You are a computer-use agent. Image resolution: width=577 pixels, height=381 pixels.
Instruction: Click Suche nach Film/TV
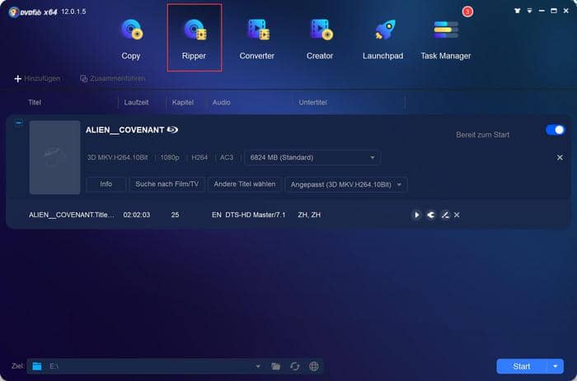click(x=167, y=184)
